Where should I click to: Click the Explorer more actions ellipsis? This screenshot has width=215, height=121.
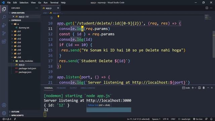click(x=37, y=8)
